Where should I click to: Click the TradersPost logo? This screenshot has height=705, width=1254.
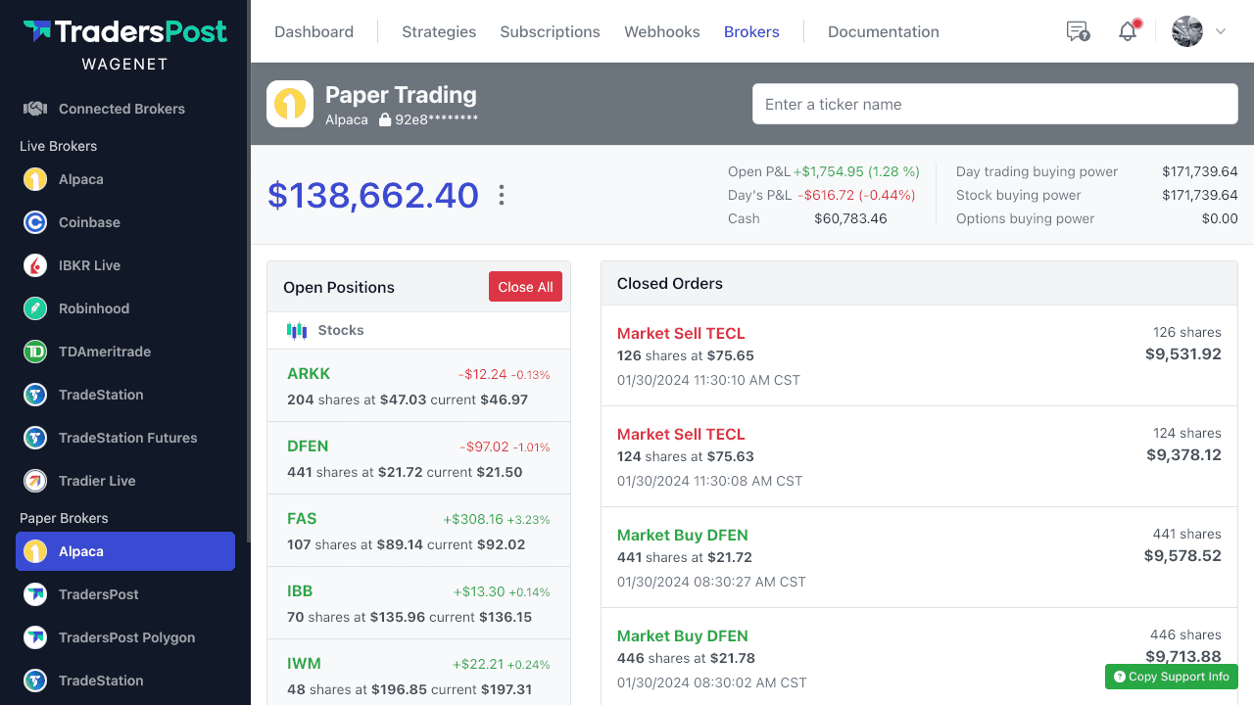tap(124, 32)
